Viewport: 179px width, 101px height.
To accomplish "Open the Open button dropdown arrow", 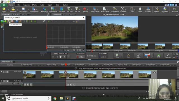I will pos(8,10).
